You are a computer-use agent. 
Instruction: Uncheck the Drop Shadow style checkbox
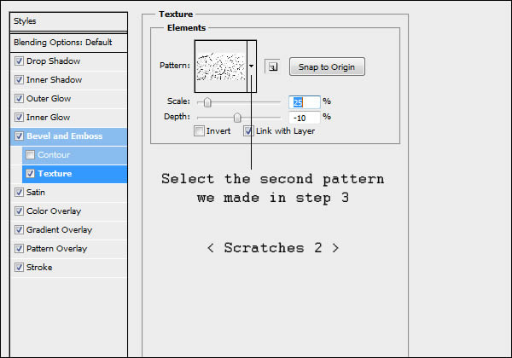20,61
